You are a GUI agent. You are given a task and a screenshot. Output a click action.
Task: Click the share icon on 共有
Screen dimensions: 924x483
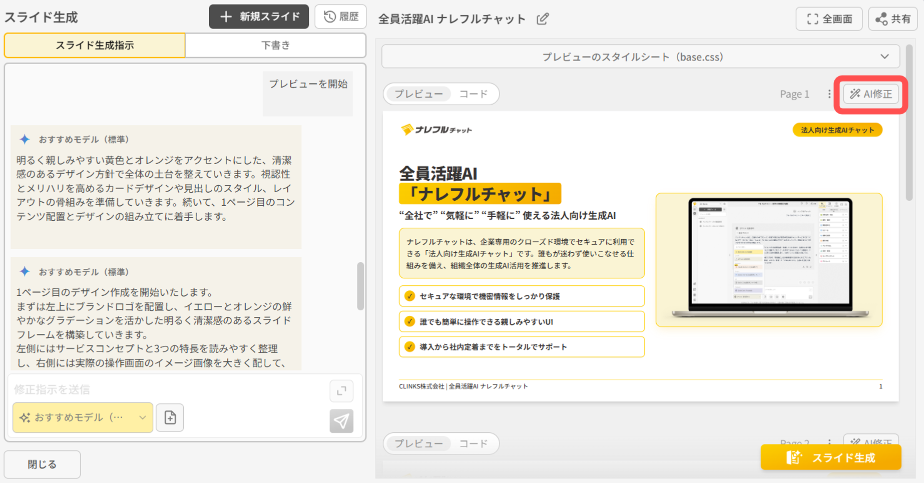881,19
